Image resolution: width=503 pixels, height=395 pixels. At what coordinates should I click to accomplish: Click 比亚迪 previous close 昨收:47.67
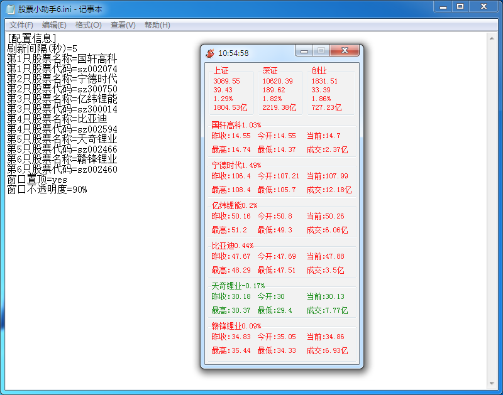point(231,256)
